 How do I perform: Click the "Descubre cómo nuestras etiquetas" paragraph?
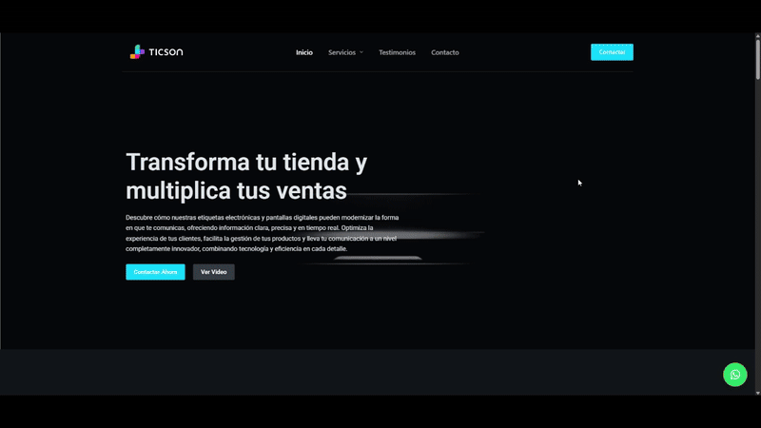point(262,233)
